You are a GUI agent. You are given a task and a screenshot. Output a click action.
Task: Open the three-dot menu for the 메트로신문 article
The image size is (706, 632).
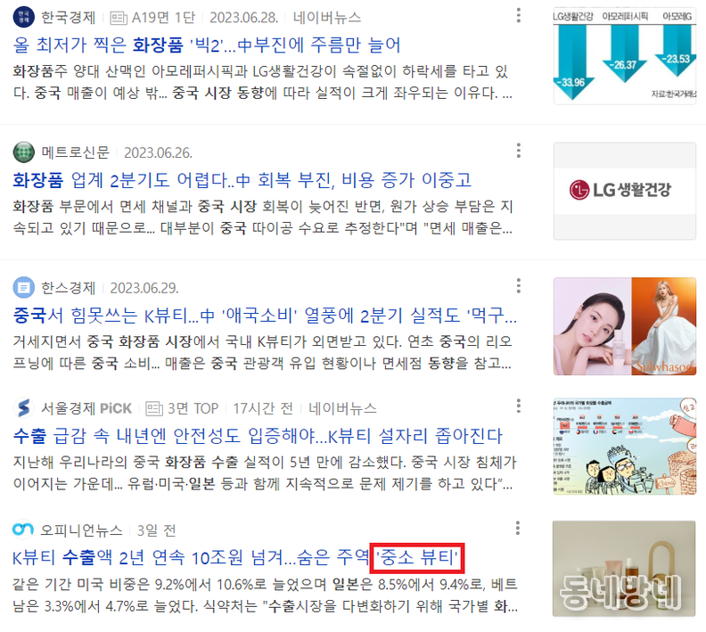[519, 151]
